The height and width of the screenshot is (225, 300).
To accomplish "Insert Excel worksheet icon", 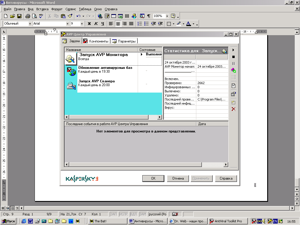I will [x=120, y=16].
